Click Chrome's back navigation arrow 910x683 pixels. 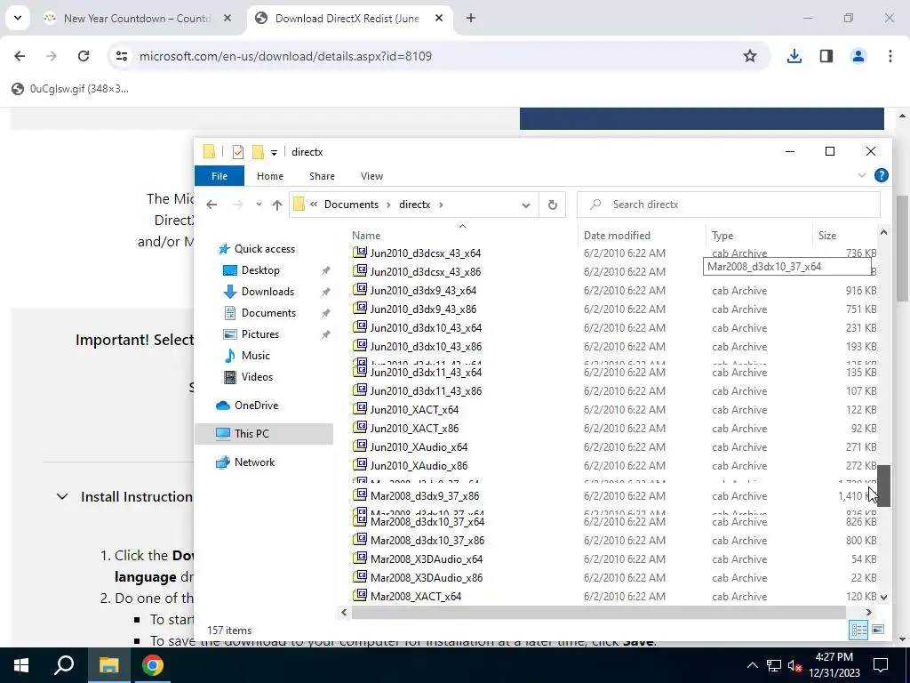click(x=20, y=56)
